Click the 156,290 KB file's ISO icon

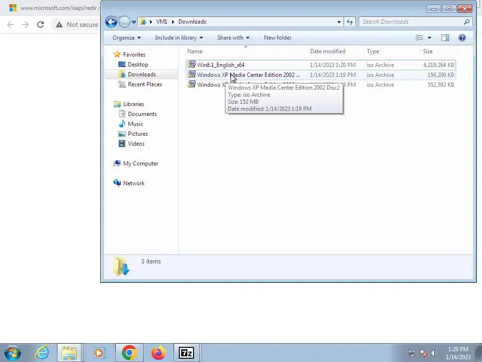(x=192, y=74)
